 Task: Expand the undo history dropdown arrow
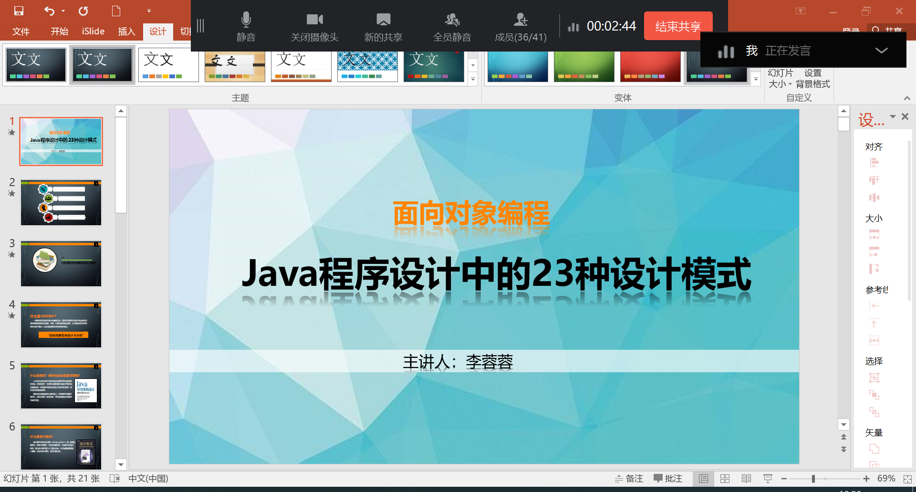coord(63,11)
